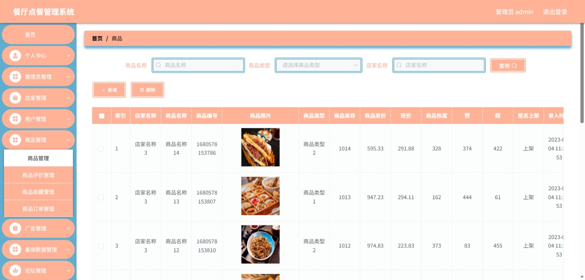585x280 pixels.
Task: Open row 2 bento box product photo
Action: pyautogui.click(x=260, y=196)
